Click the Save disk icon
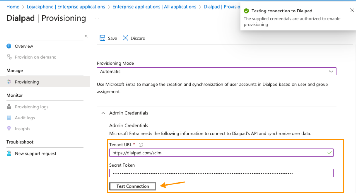 tap(102, 38)
